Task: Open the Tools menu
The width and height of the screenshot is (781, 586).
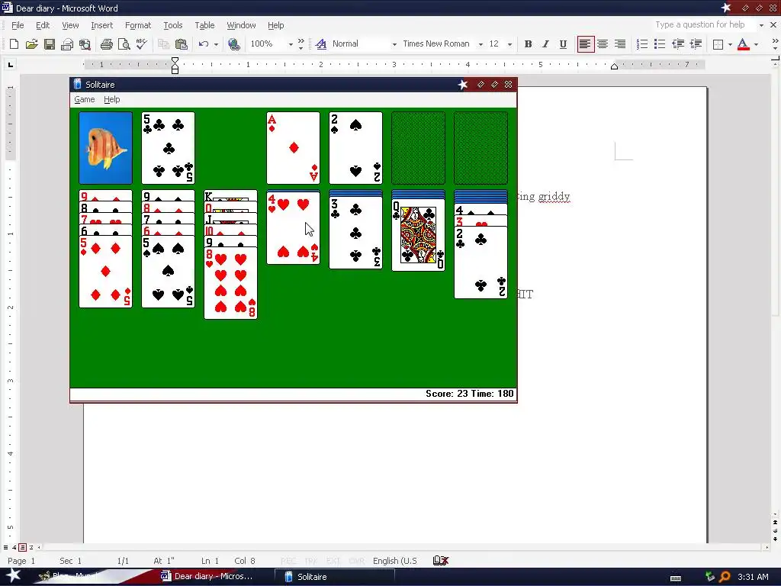Action: tap(173, 25)
